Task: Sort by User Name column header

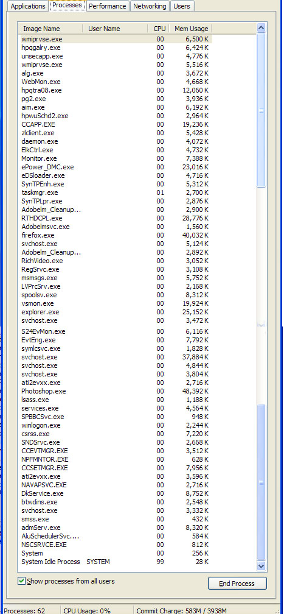Action: [115, 29]
